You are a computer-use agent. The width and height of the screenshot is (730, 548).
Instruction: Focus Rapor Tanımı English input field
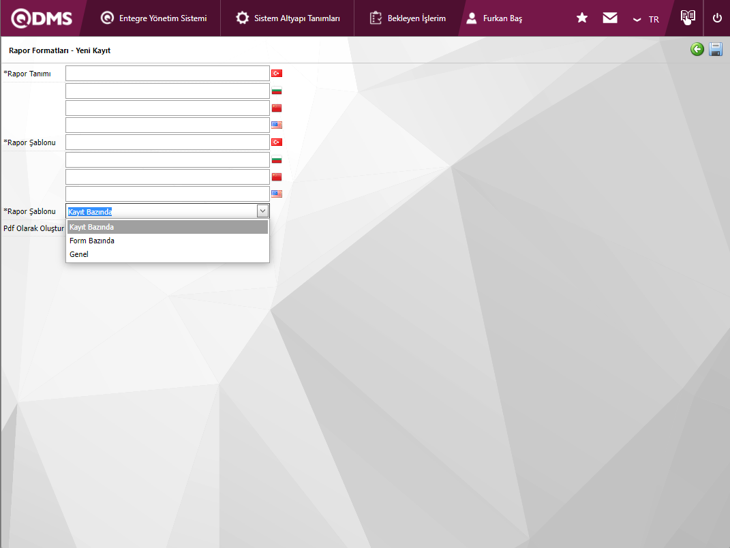(x=168, y=125)
